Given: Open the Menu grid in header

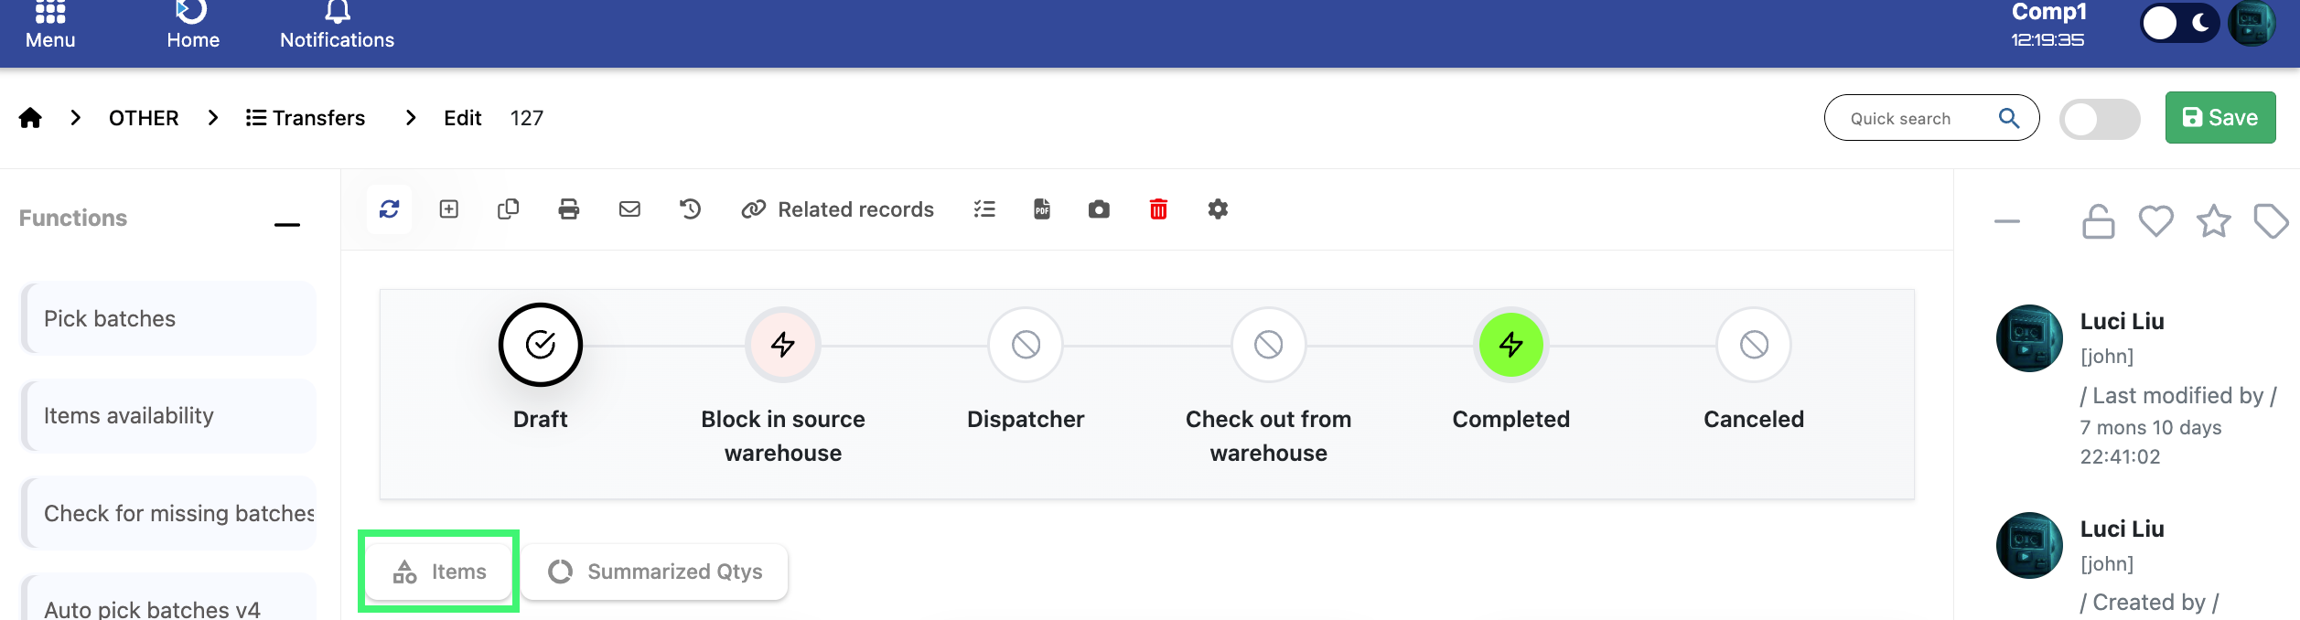Looking at the screenshot, I should point(50,26).
